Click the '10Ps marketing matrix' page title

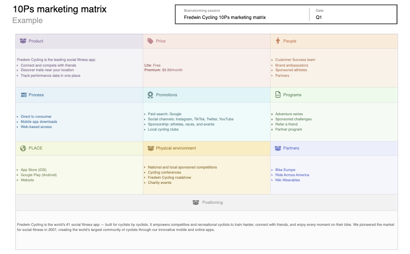(59, 9)
